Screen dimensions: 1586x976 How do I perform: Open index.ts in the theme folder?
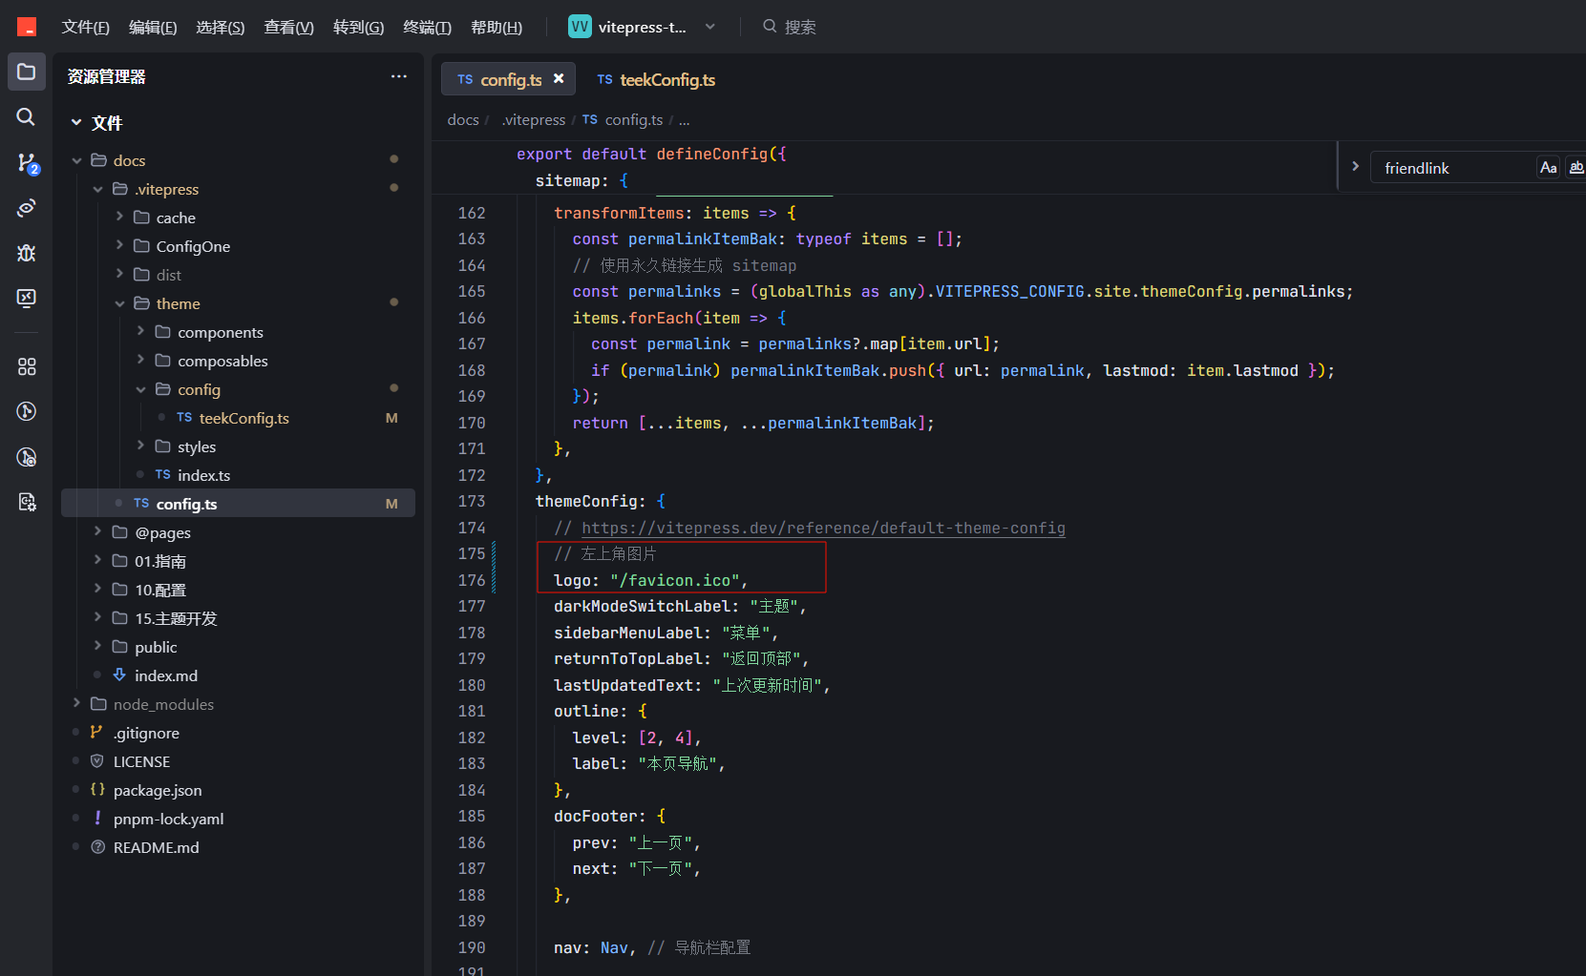pos(203,475)
